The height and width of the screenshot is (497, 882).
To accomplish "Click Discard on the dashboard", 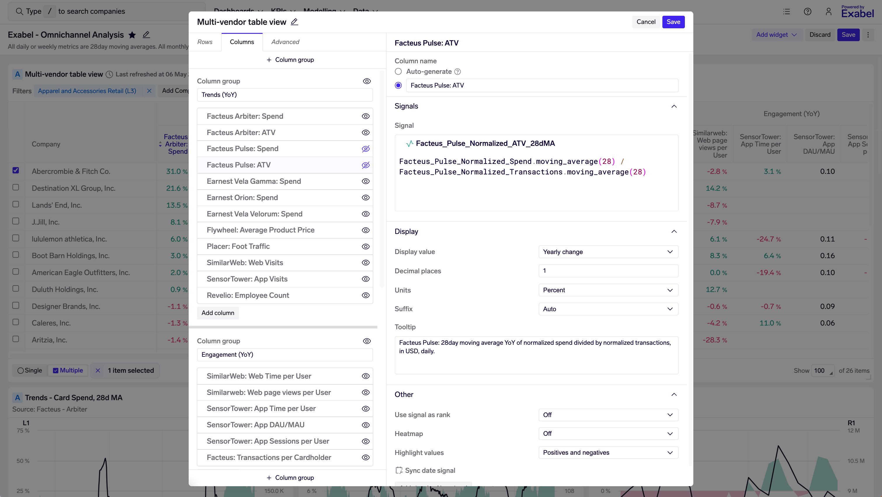I will coord(820,35).
